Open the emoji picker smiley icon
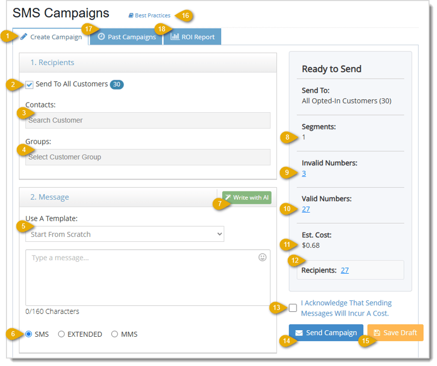Screen dimensions: 437x366 pos(262,258)
